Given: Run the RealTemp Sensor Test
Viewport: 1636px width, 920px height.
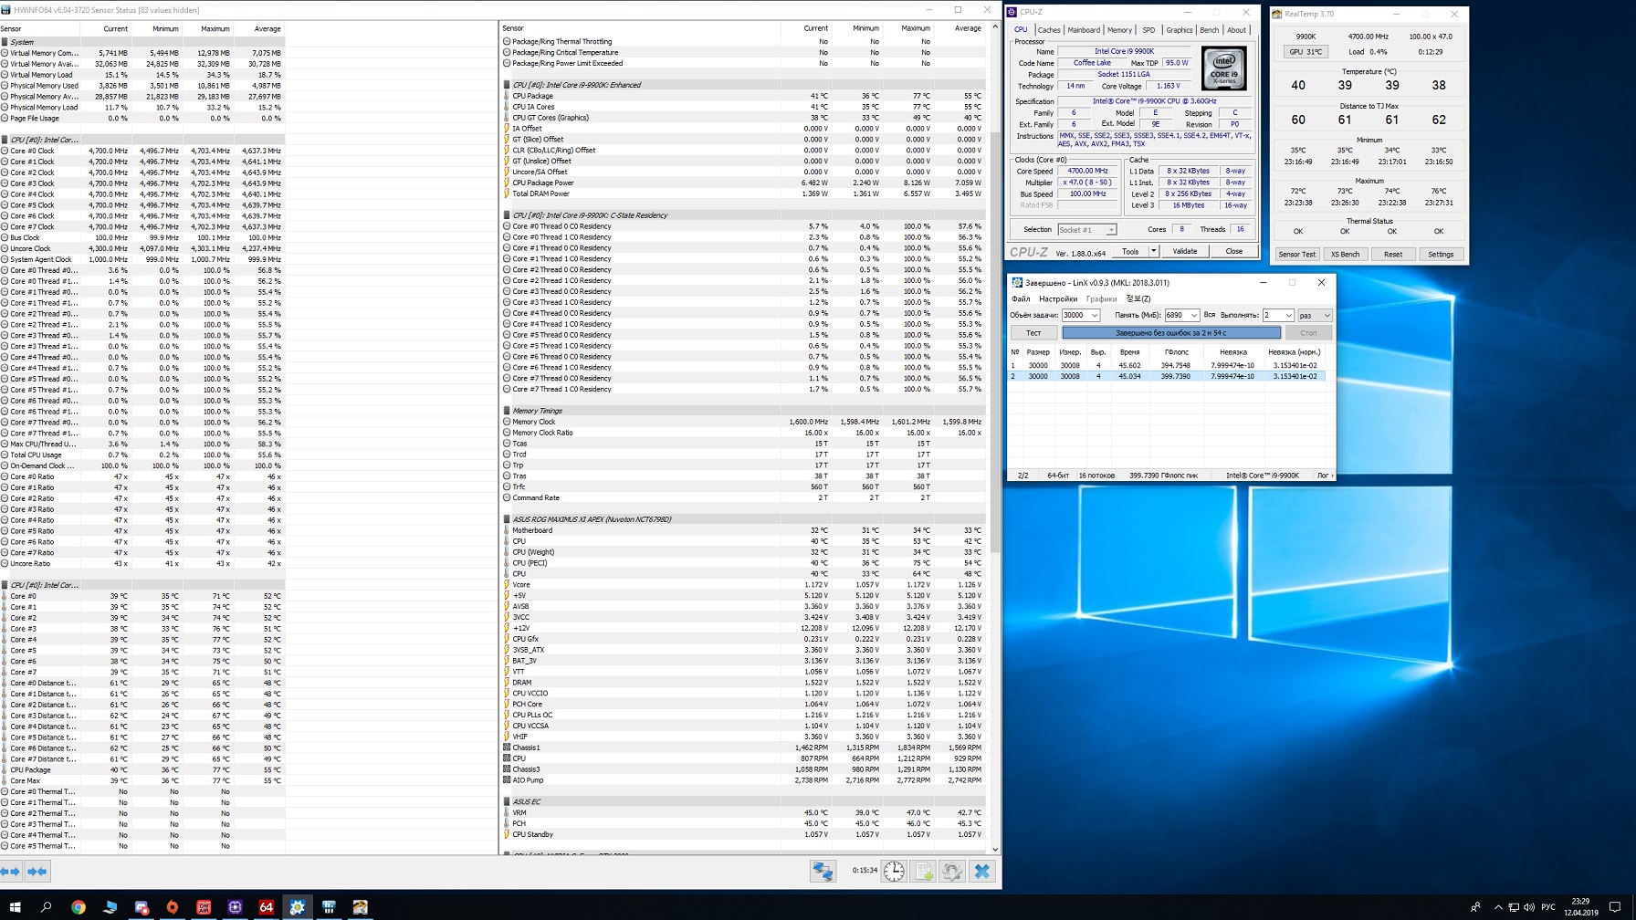Looking at the screenshot, I should 1296,255.
